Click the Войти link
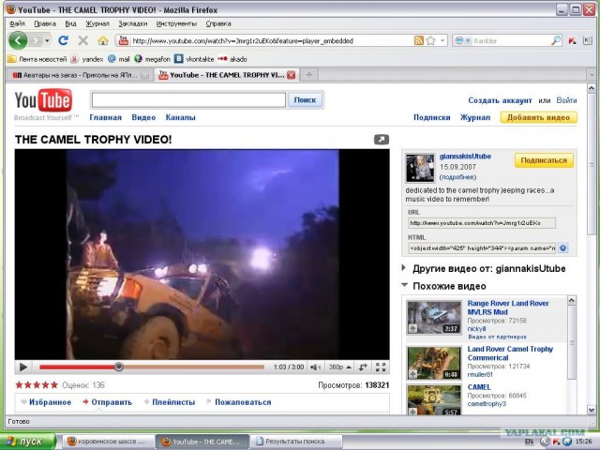This screenshot has width=600, height=450. click(x=566, y=100)
